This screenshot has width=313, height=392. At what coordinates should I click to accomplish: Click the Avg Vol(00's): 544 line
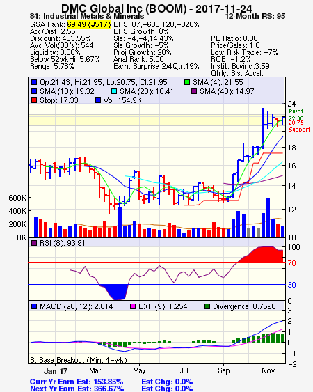point(62,45)
